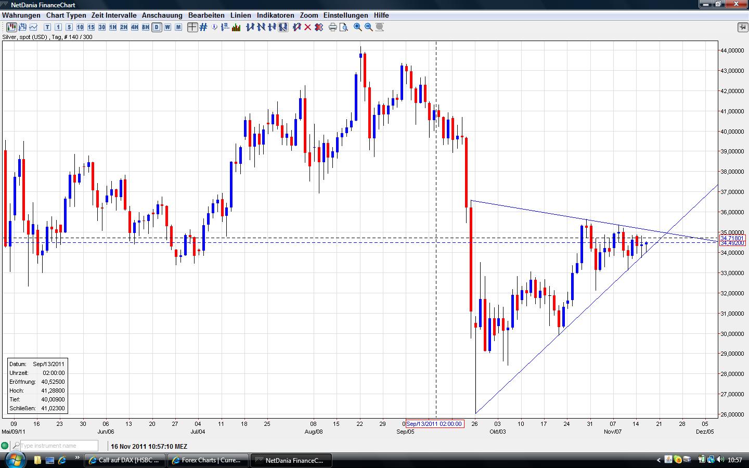Click the 34,71801 price label
749x468 pixels.
click(x=732, y=238)
